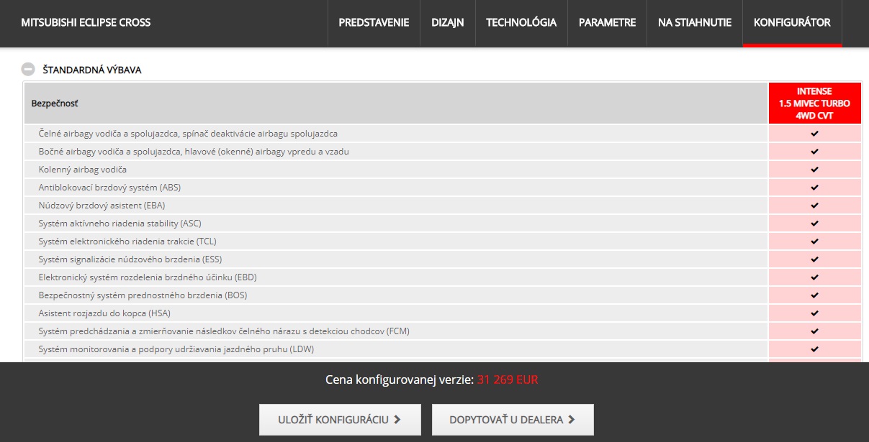Click checkmark for Bočné airbagy row
The width and height of the screenshot is (869, 442).
814,152
